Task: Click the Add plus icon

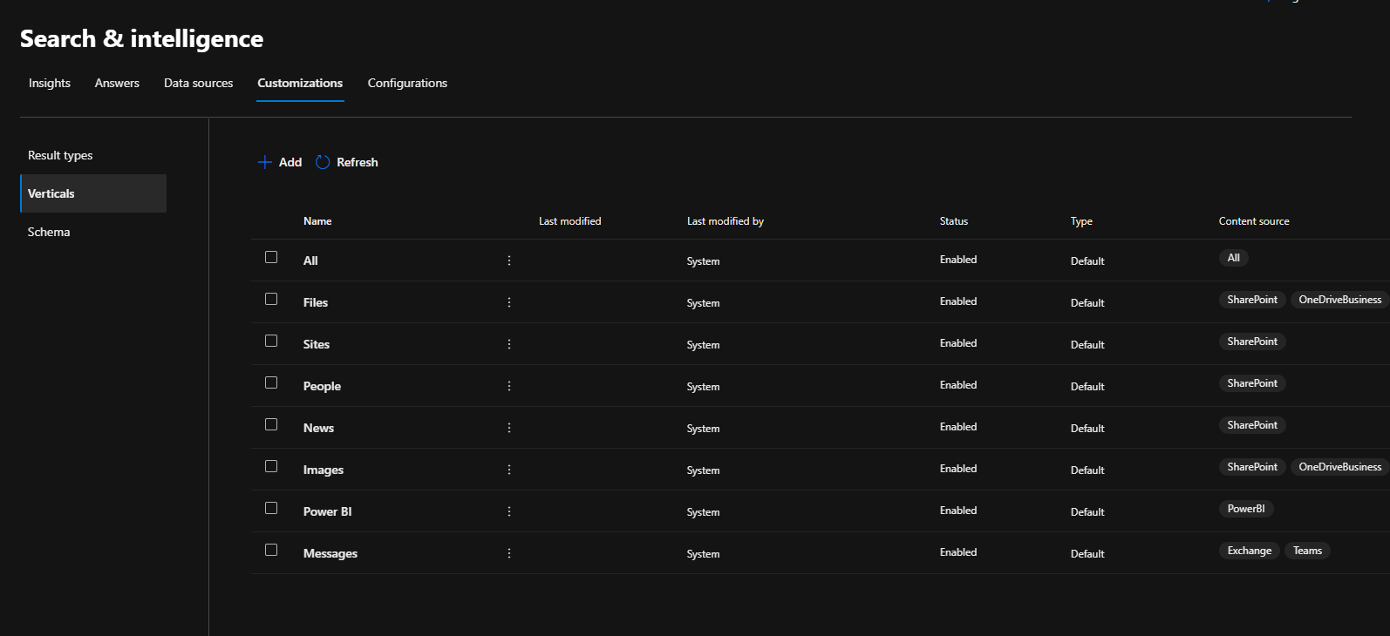Action: 265,162
